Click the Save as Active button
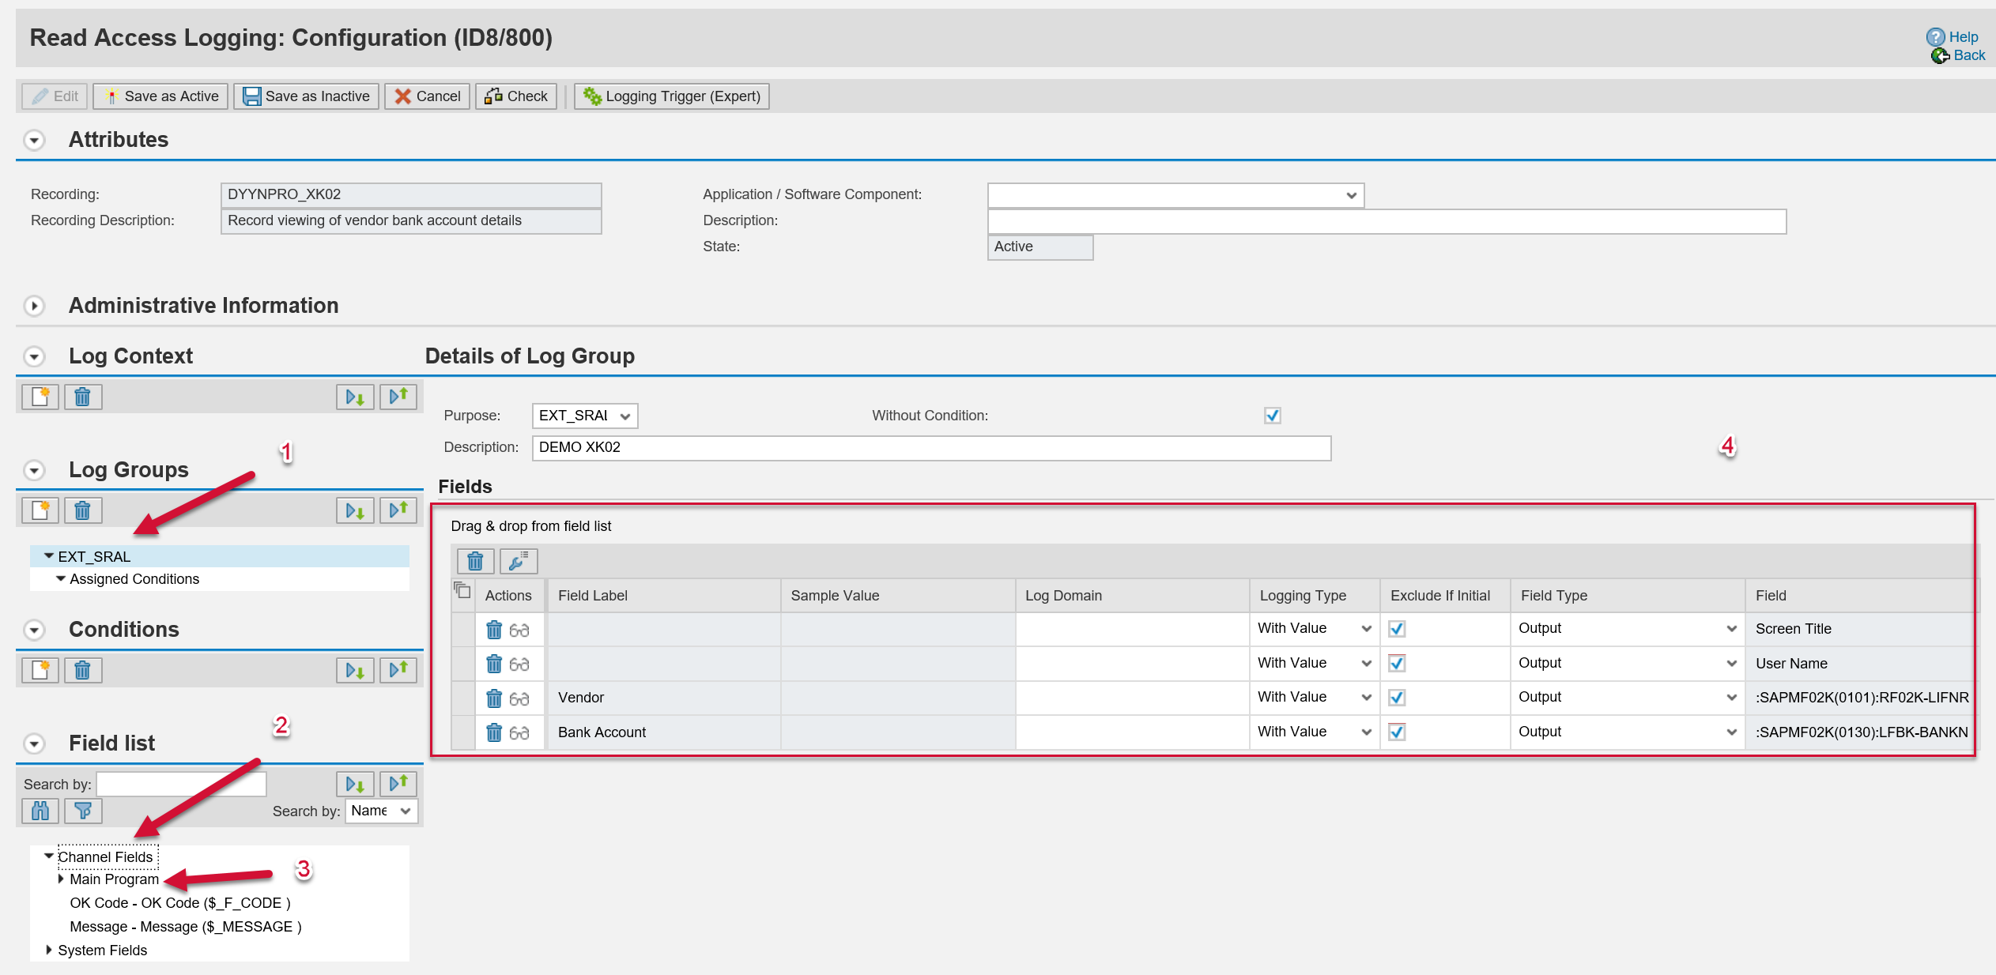Screen dimensions: 1996x975 pyautogui.click(x=161, y=96)
